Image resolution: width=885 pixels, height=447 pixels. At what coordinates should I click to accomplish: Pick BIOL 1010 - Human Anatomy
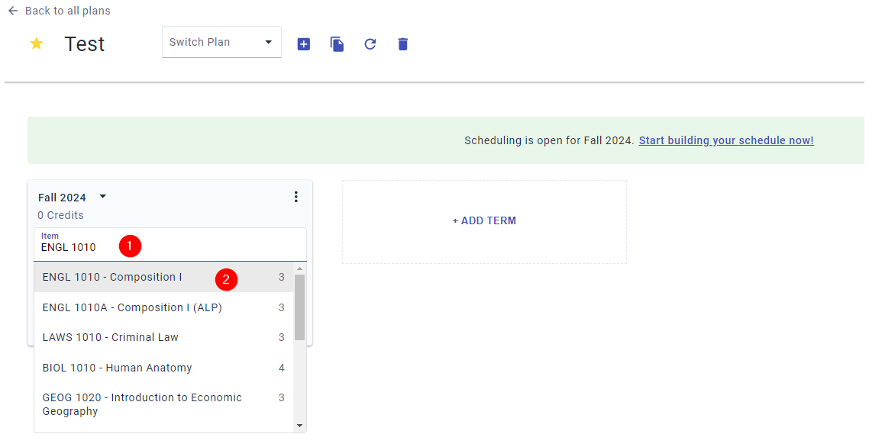click(x=117, y=368)
